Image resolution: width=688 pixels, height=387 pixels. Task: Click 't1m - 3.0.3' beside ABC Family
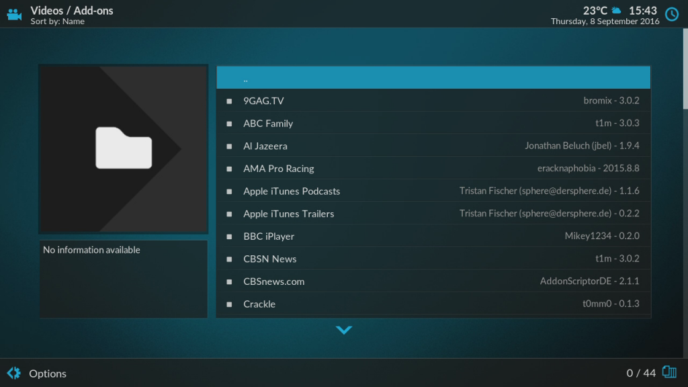tap(617, 124)
